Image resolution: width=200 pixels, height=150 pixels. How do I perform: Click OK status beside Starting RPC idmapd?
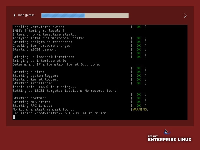click(139, 106)
